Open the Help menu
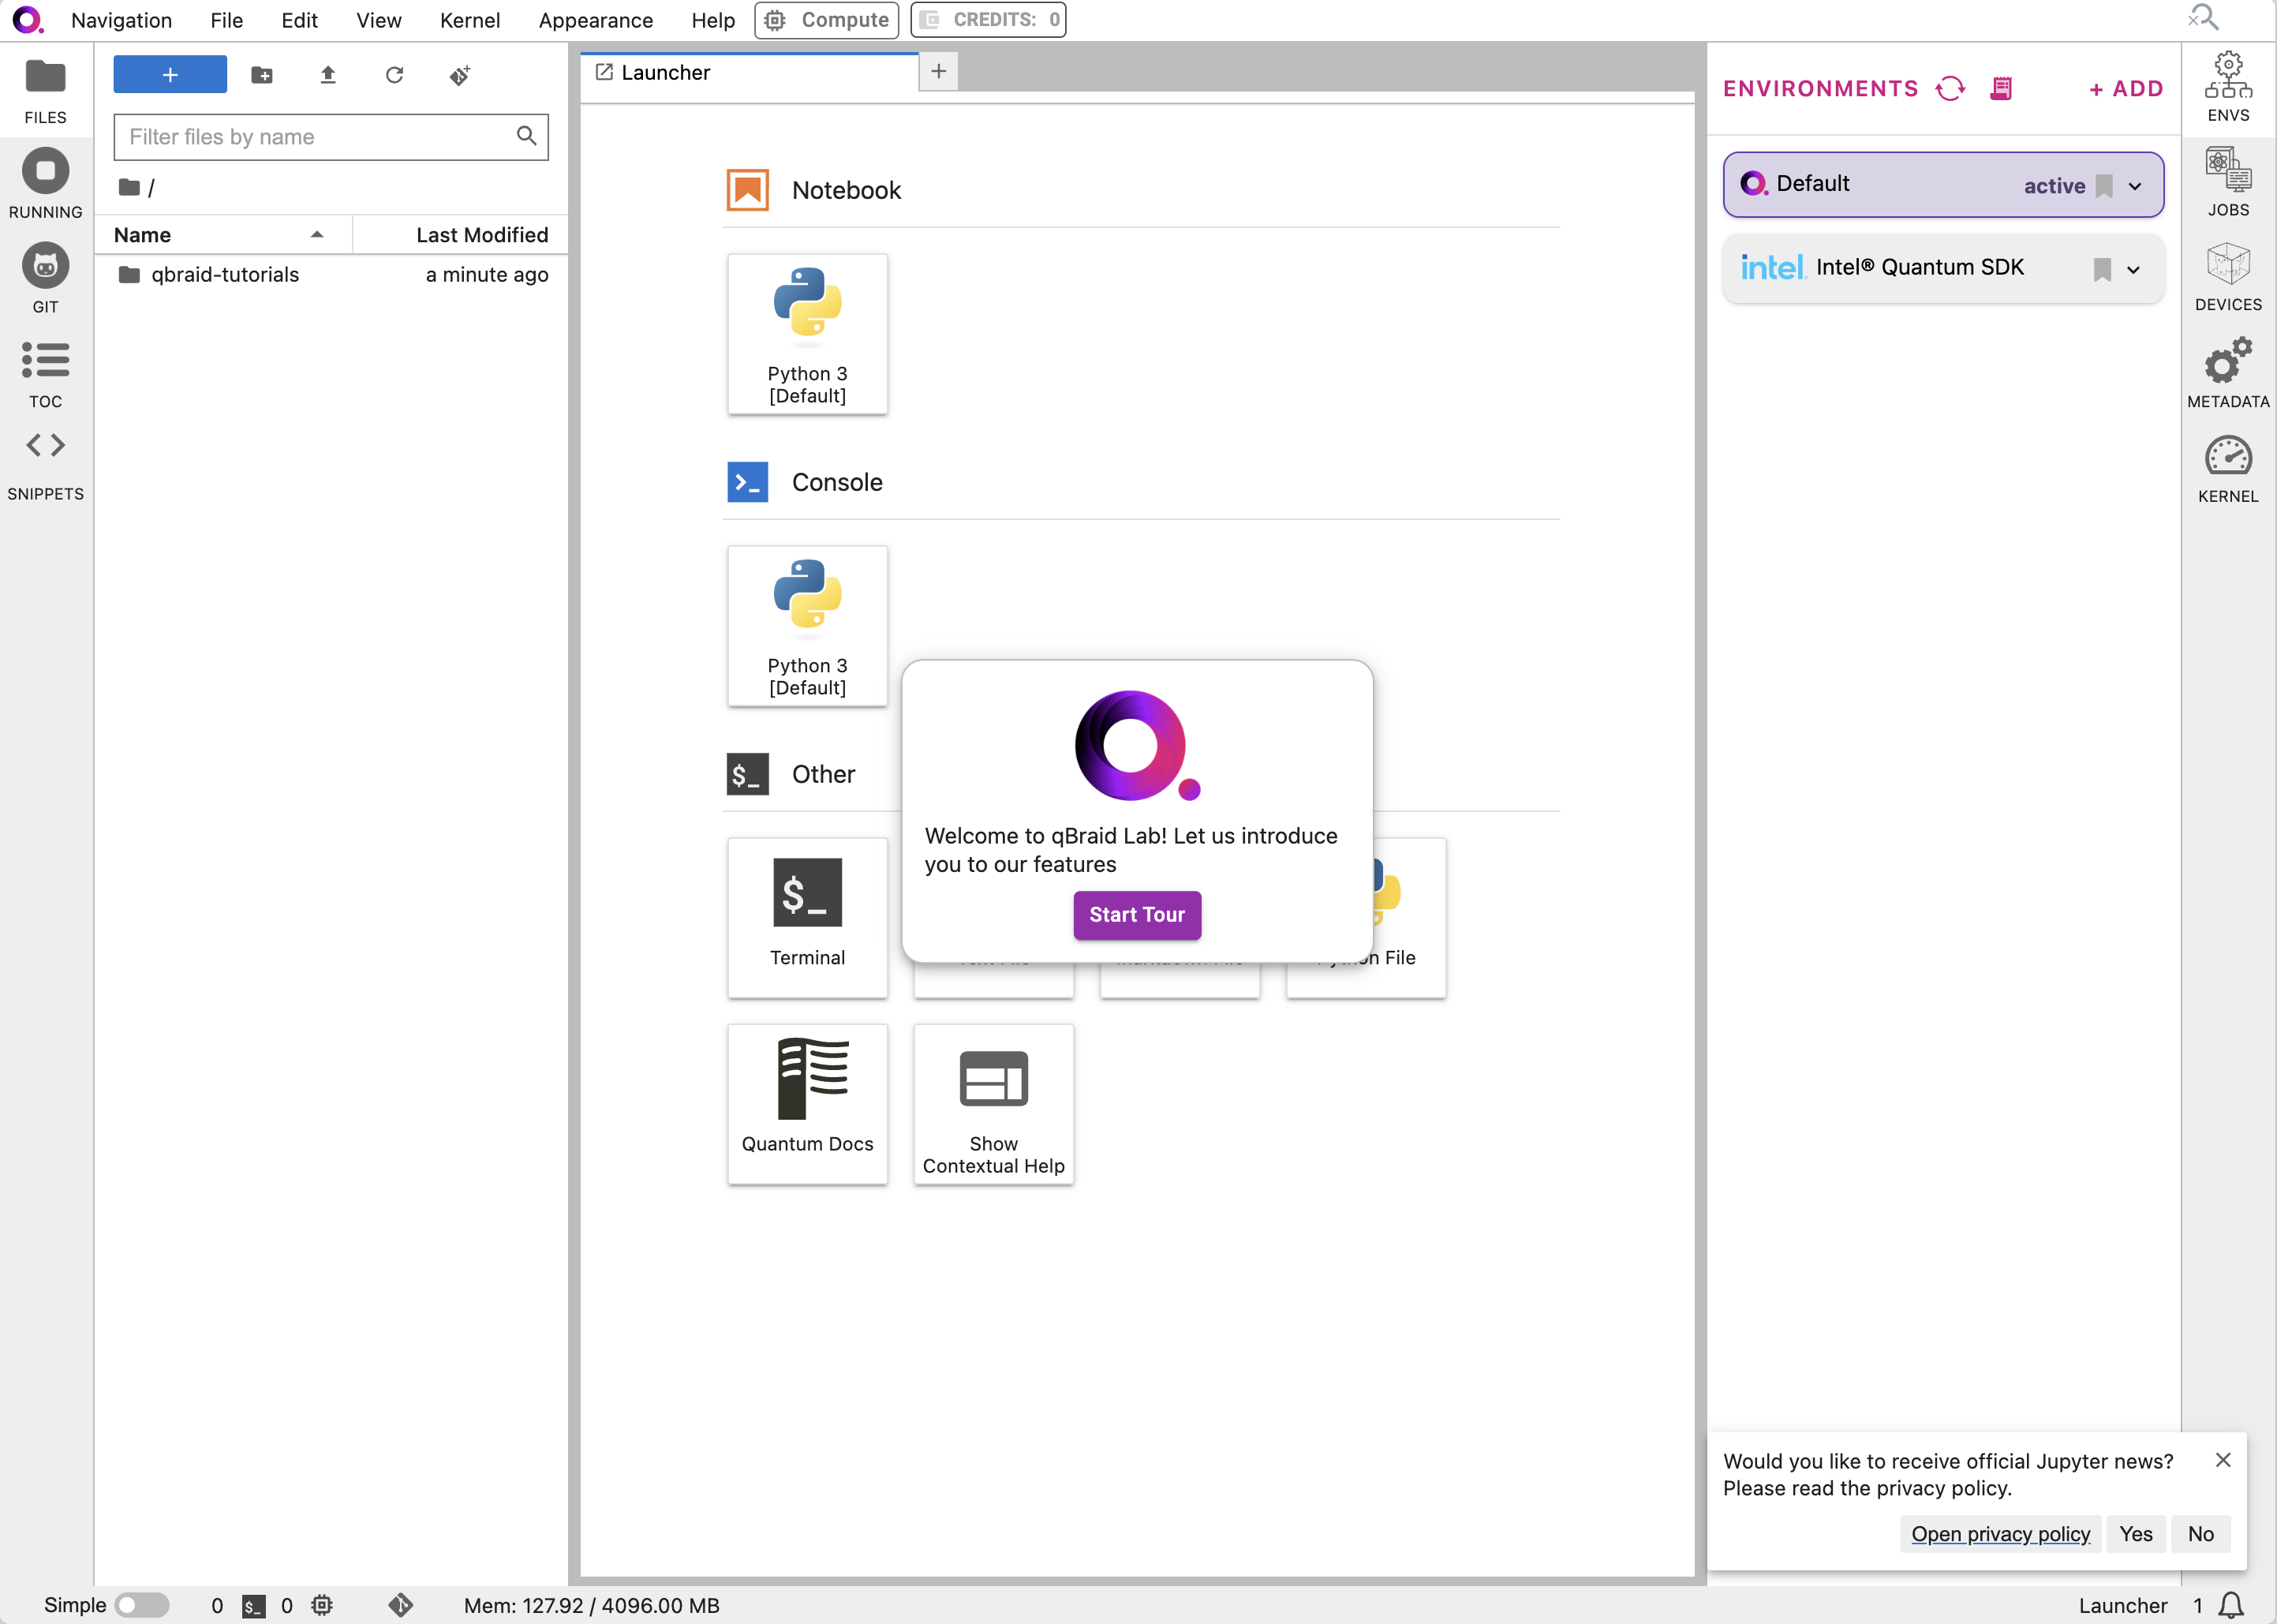 tap(712, 20)
